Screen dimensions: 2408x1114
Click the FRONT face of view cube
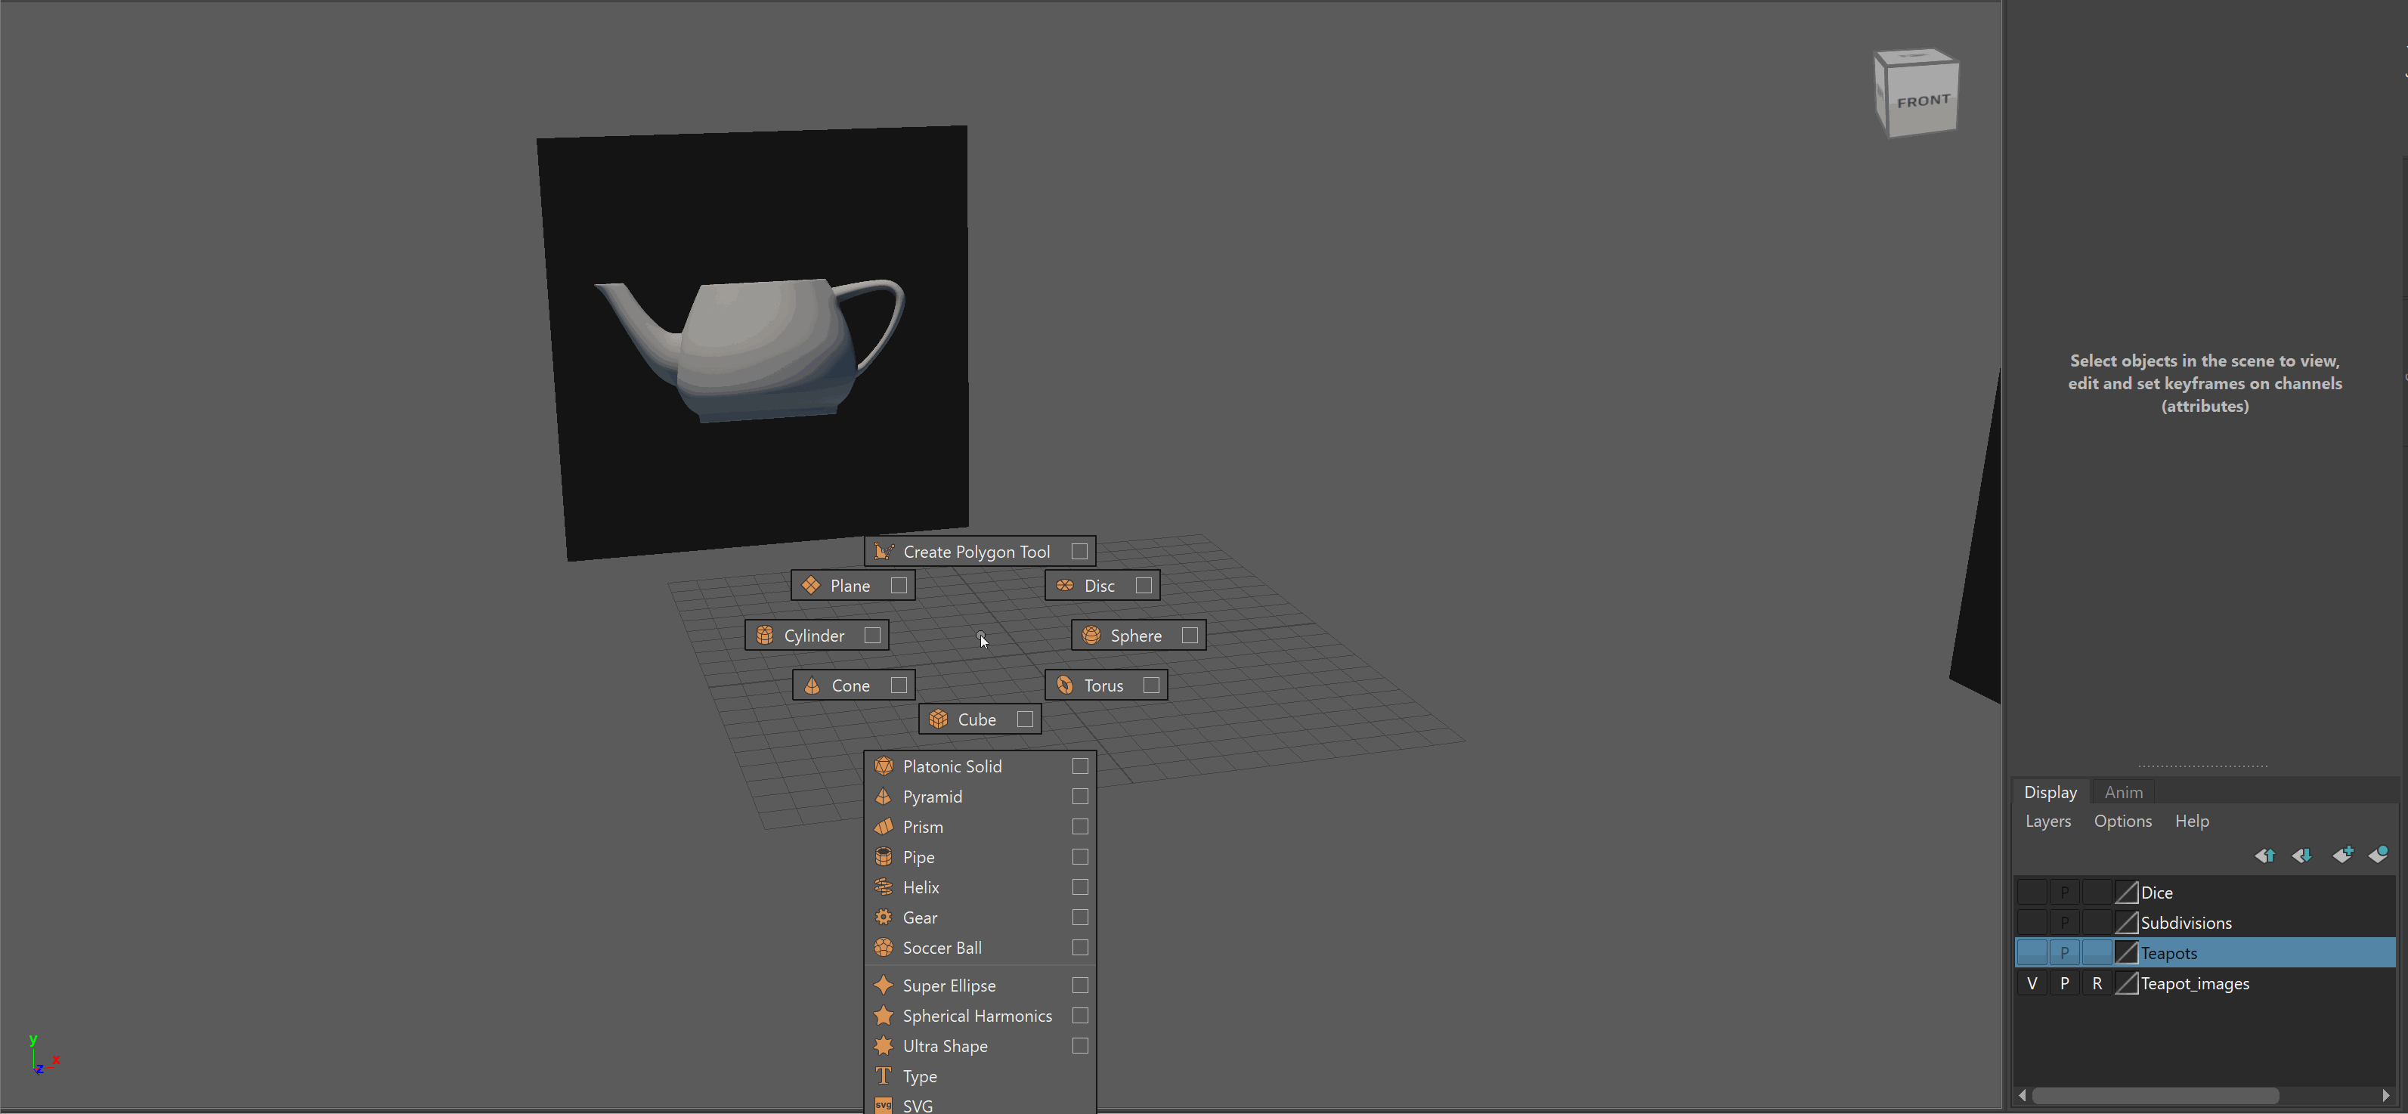(x=1923, y=103)
